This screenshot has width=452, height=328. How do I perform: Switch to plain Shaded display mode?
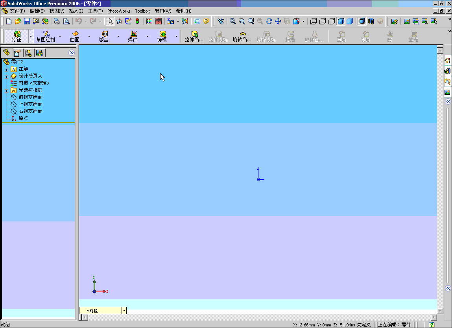[x=350, y=21]
